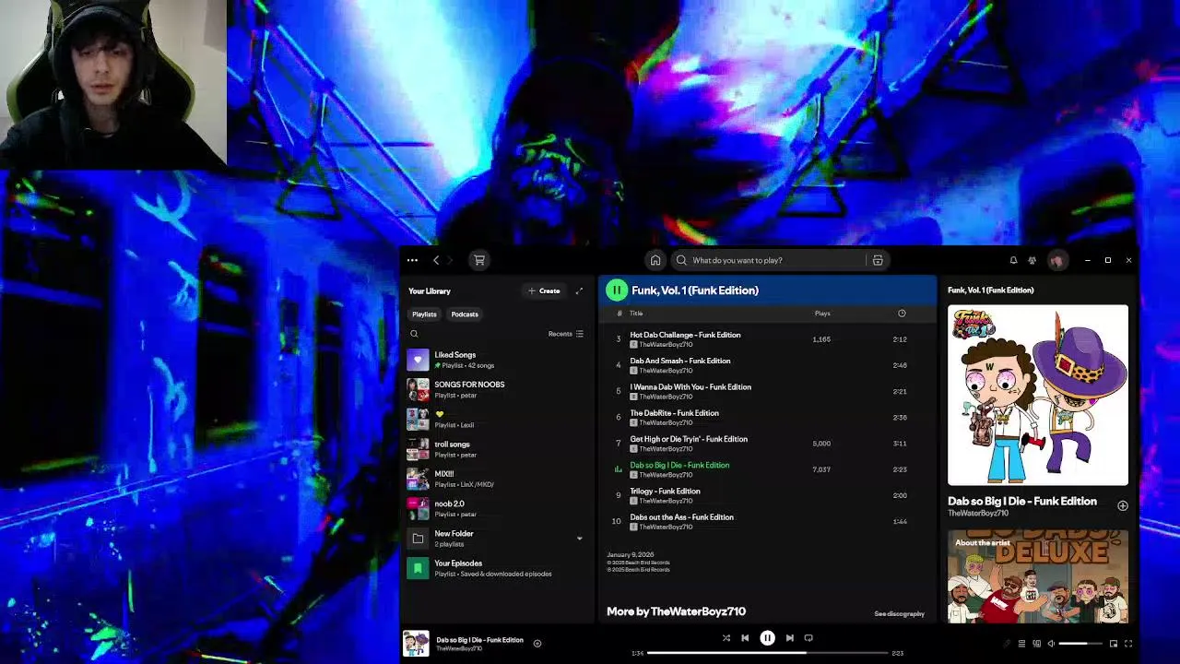Open the About the artist card
This screenshot has height=664, width=1180.
[x=1038, y=576]
